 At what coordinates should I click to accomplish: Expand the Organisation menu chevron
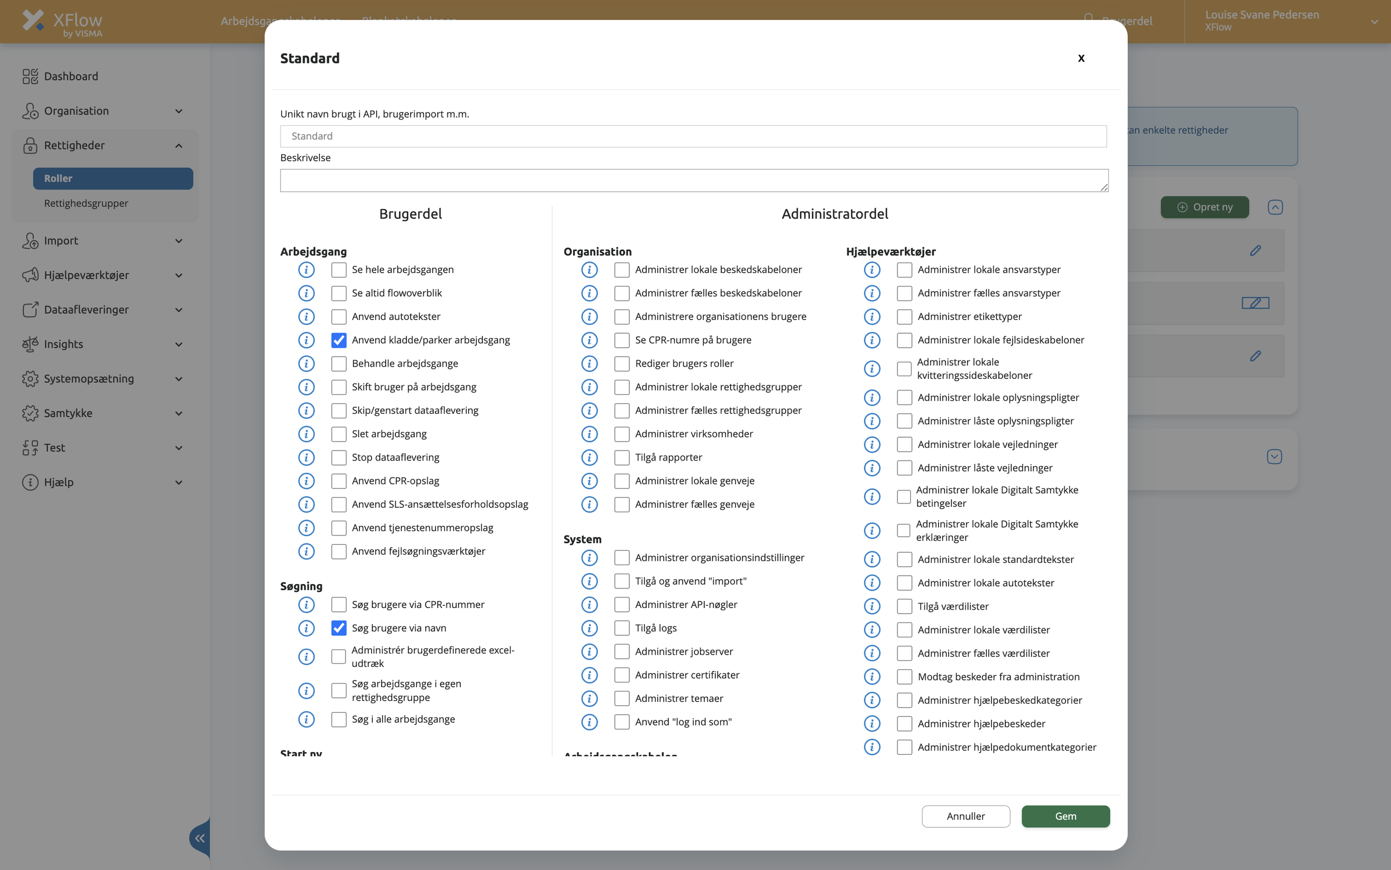pyautogui.click(x=179, y=111)
